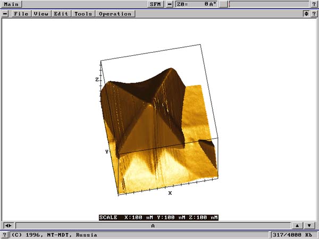
Task: Open the Tools menu
Action: pos(83,14)
